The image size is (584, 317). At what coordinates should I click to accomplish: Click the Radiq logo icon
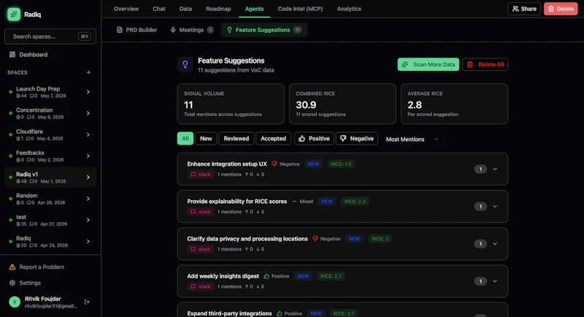pyautogui.click(x=14, y=15)
